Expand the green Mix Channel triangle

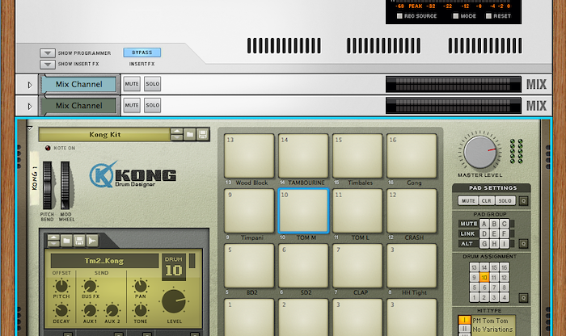(x=30, y=107)
